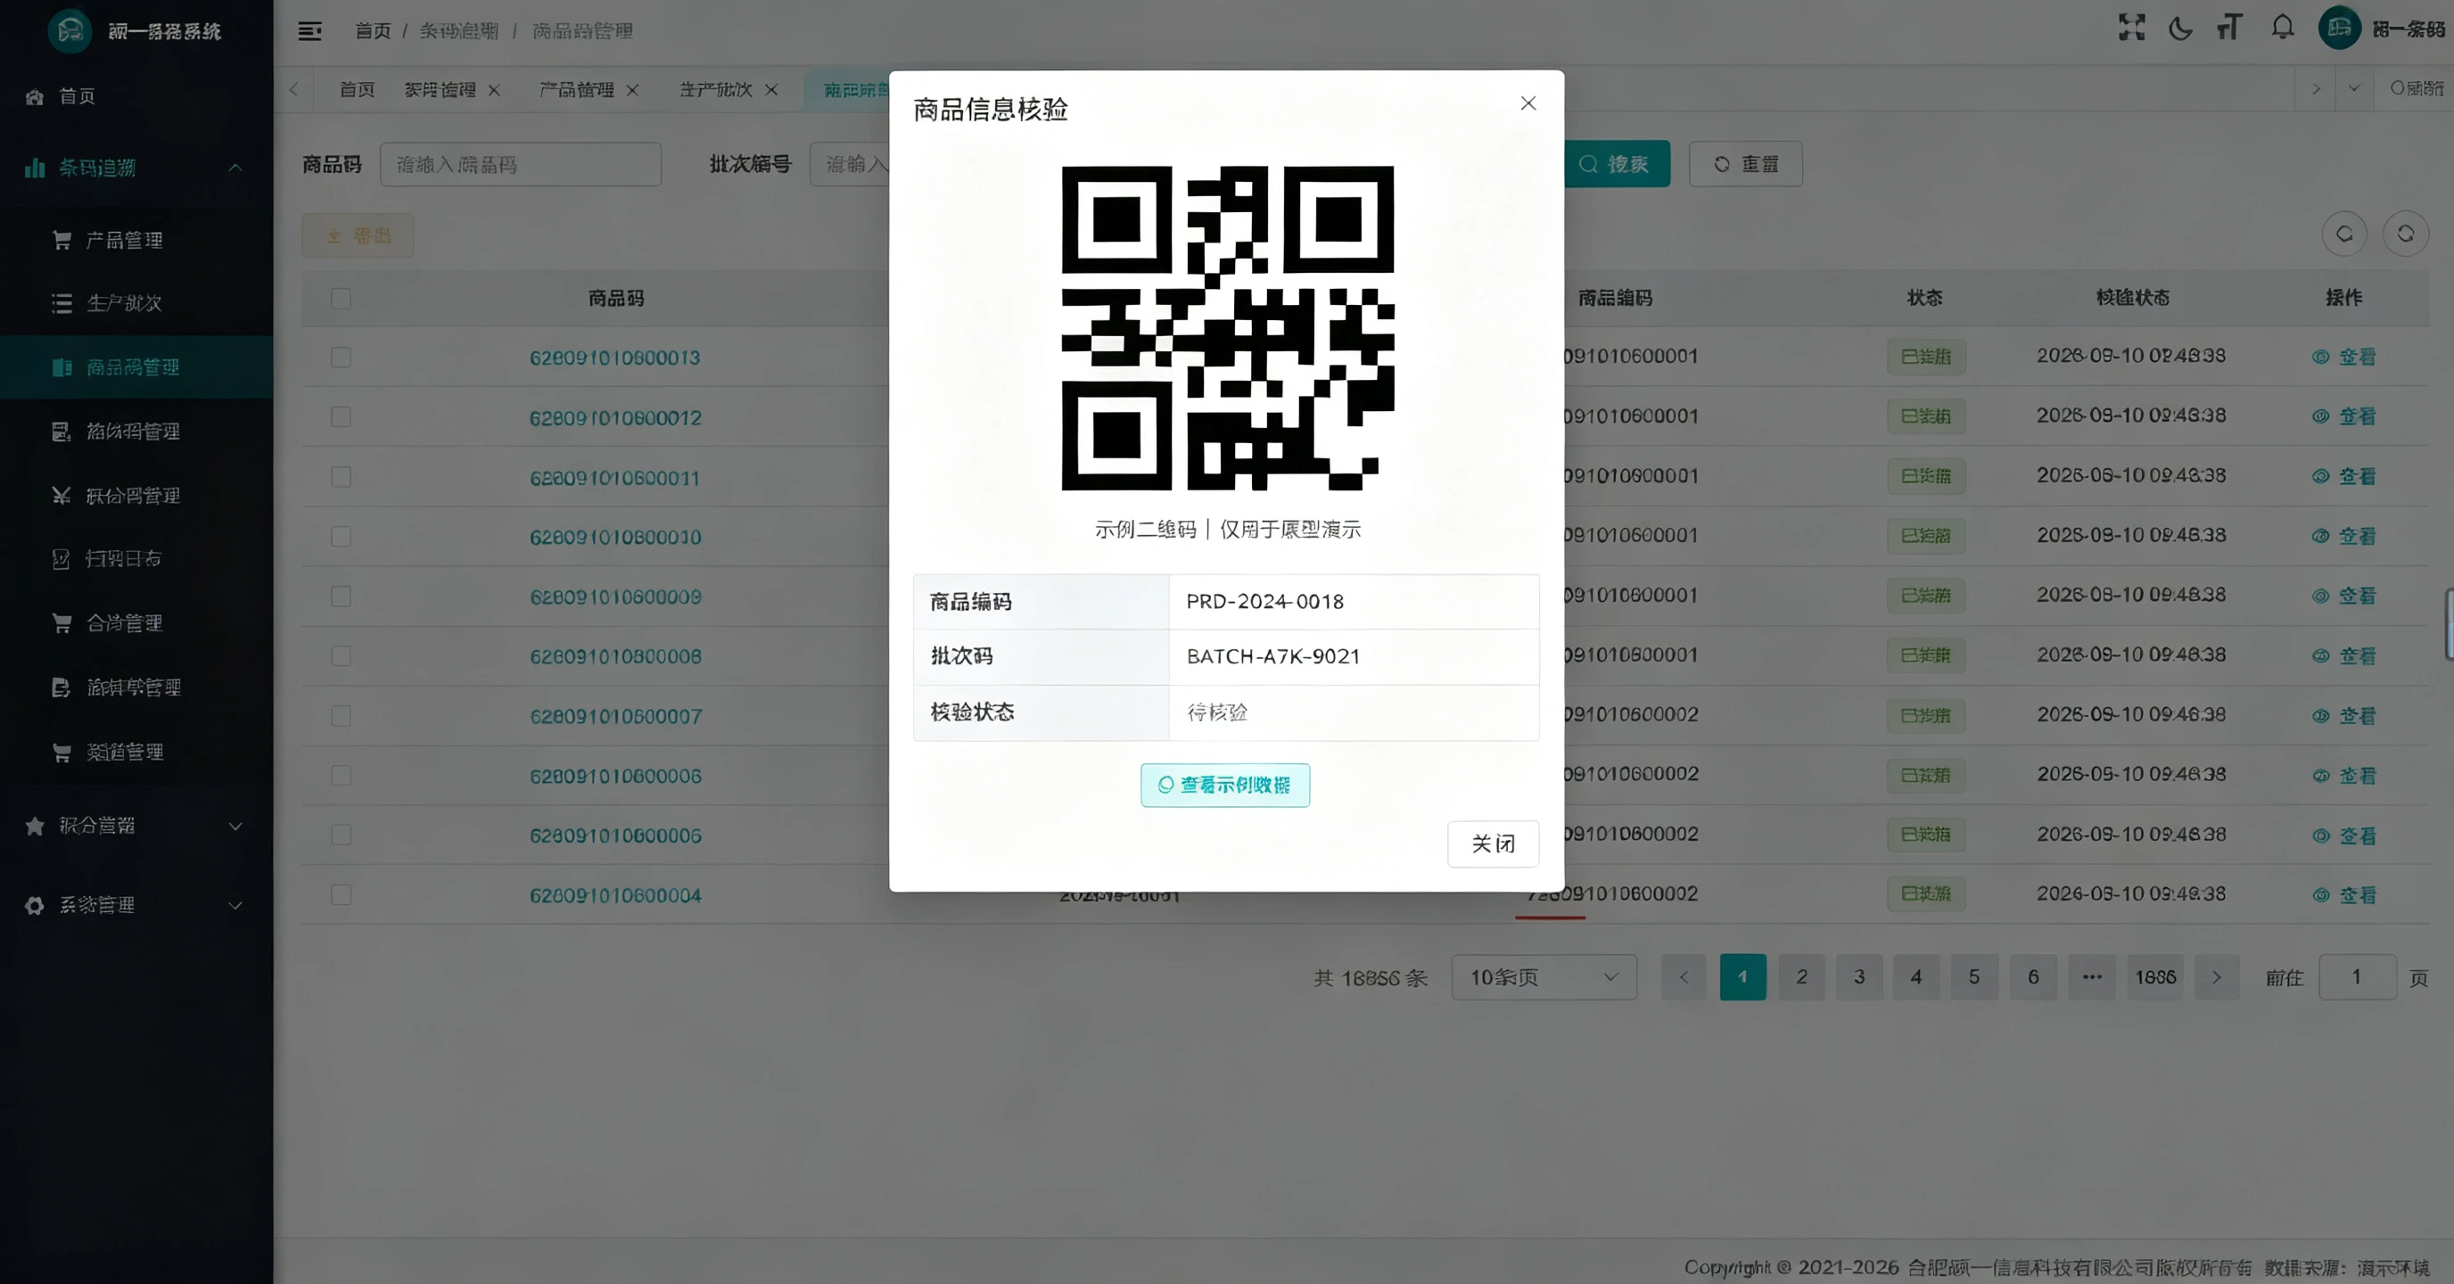Click the view eye icon in last row

(2320, 895)
